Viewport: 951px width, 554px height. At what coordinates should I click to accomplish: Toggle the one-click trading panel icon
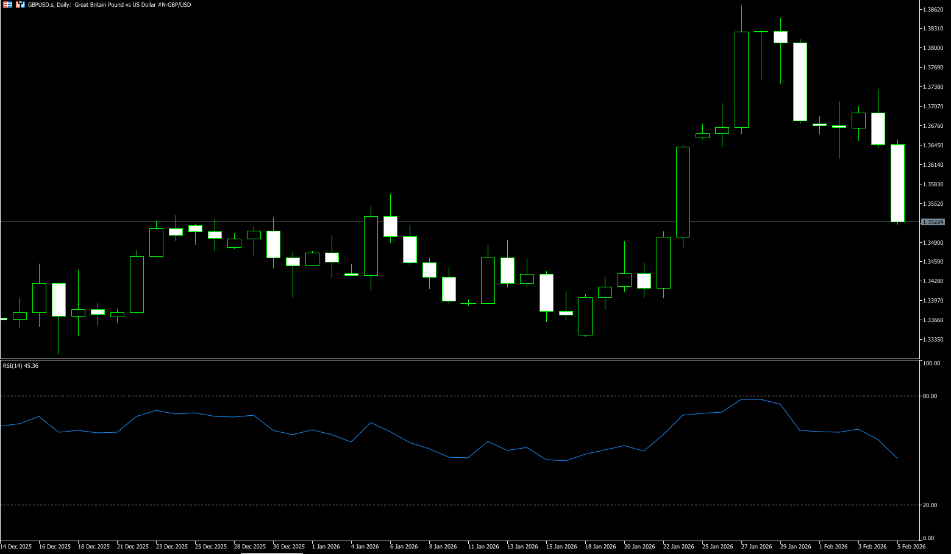pyautogui.click(x=21, y=4)
